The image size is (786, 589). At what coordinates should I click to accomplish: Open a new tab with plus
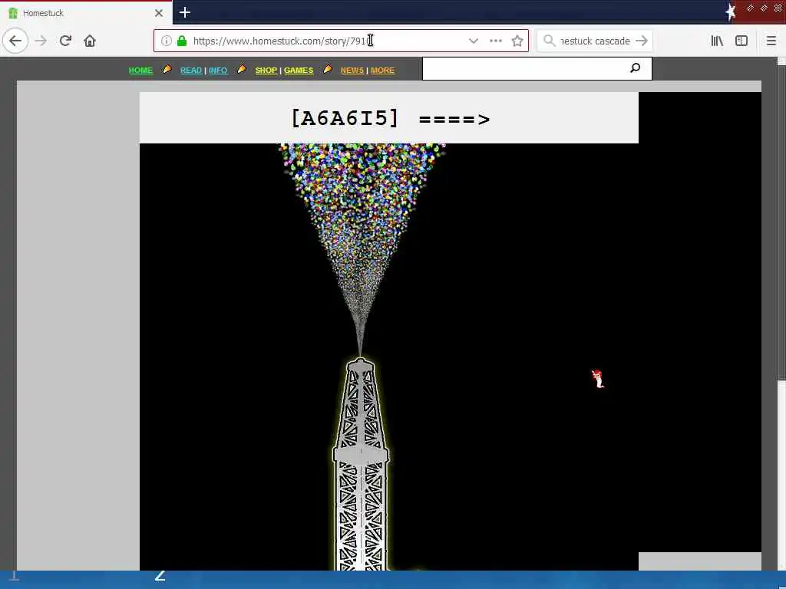184,12
